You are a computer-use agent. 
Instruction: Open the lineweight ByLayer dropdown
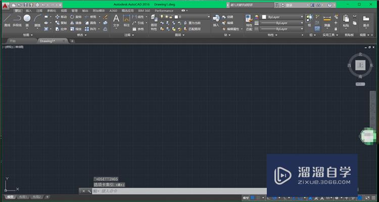click(x=281, y=23)
